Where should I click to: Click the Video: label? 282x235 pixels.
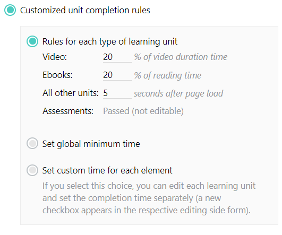click(x=55, y=57)
